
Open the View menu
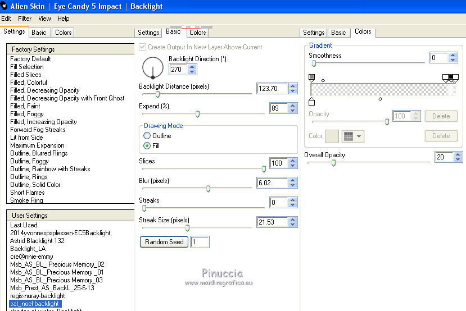click(44, 19)
